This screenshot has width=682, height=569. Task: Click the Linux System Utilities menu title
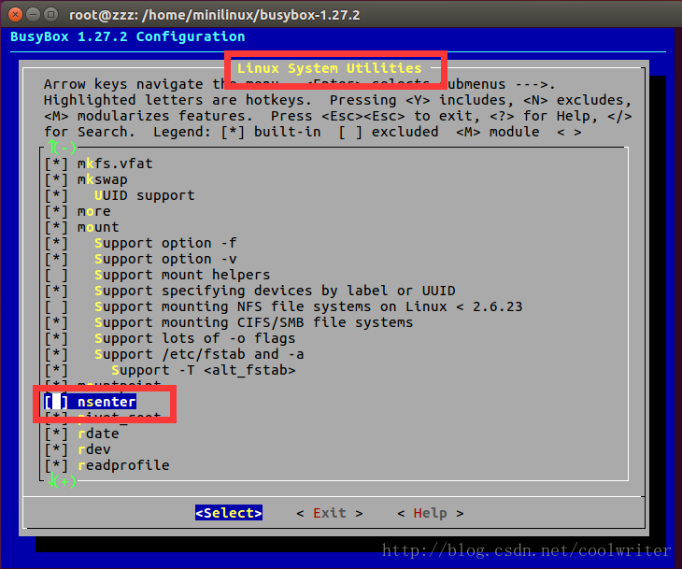pos(329,68)
